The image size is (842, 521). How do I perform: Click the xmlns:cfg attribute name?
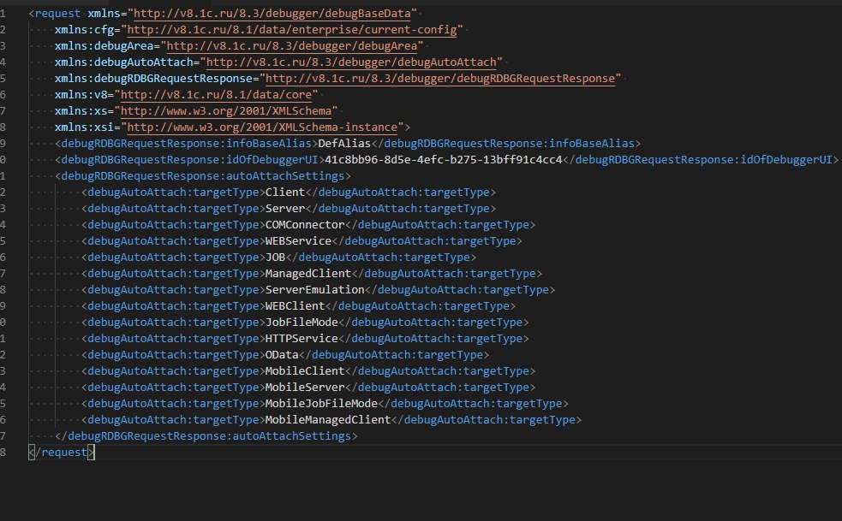84,29
